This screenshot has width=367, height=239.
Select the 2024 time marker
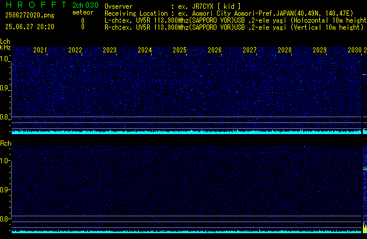(x=145, y=50)
